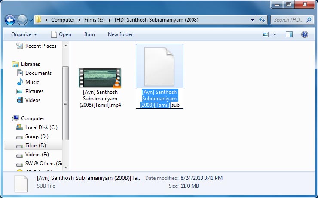Image resolution: width=318 pixels, height=198 pixels.
Task: Click the Documents library icon
Action: [20, 73]
